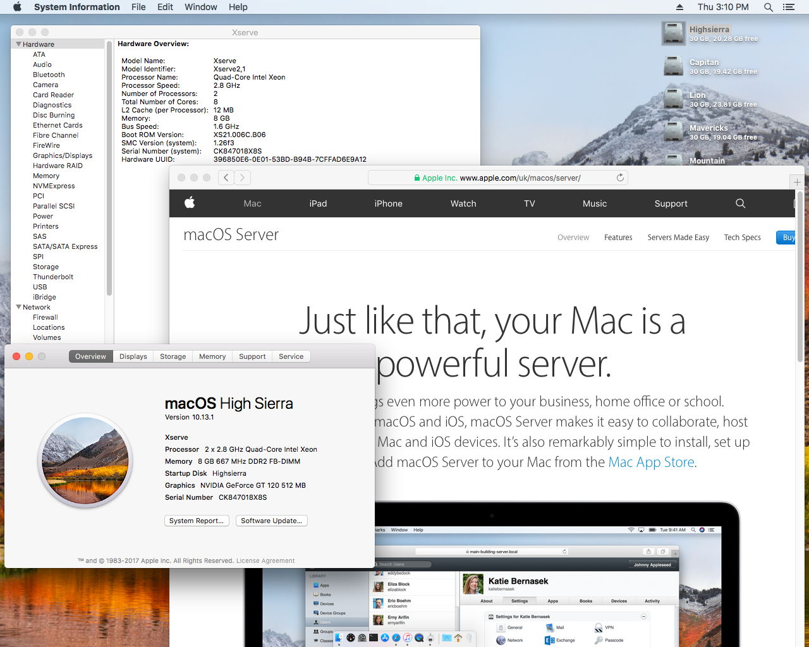This screenshot has height=647, width=809.
Task: Go back in the Safari window
Action: tap(226, 178)
